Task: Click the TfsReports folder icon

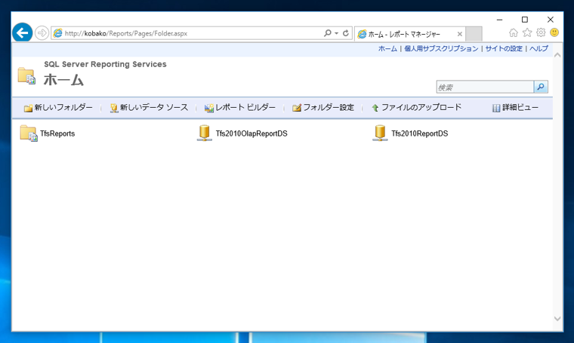Action: 29,133
